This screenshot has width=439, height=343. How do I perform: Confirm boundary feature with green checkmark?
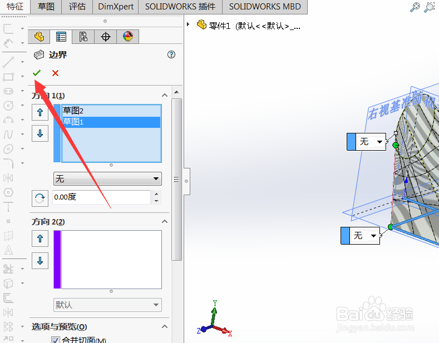37,73
